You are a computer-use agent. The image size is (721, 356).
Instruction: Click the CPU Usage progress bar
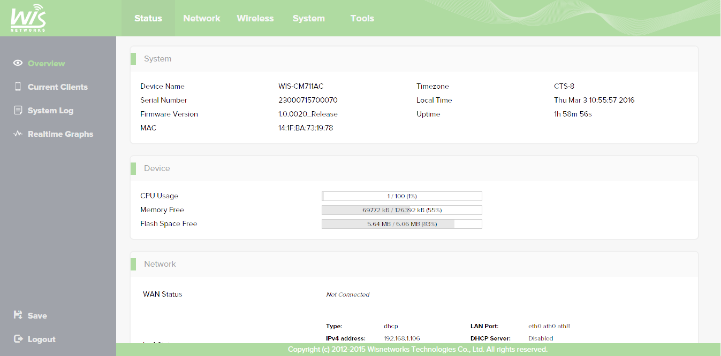click(x=402, y=196)
